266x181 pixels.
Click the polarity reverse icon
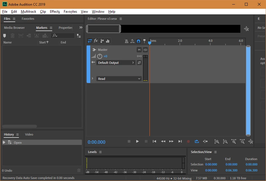click(139, 62)
